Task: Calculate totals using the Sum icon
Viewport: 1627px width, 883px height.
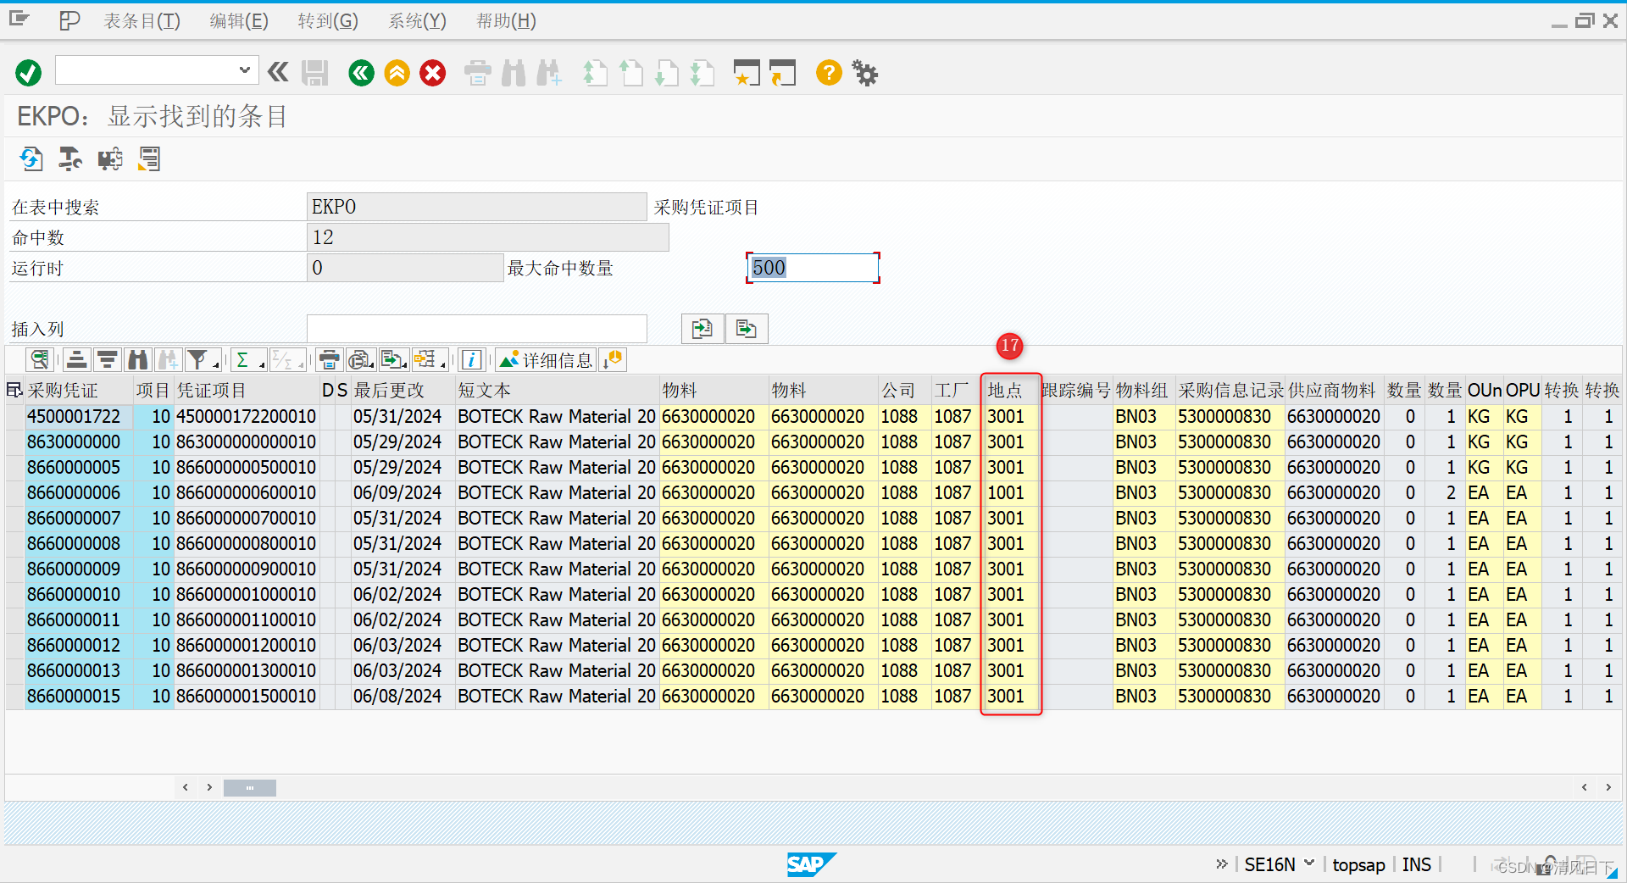Action: 244,359
